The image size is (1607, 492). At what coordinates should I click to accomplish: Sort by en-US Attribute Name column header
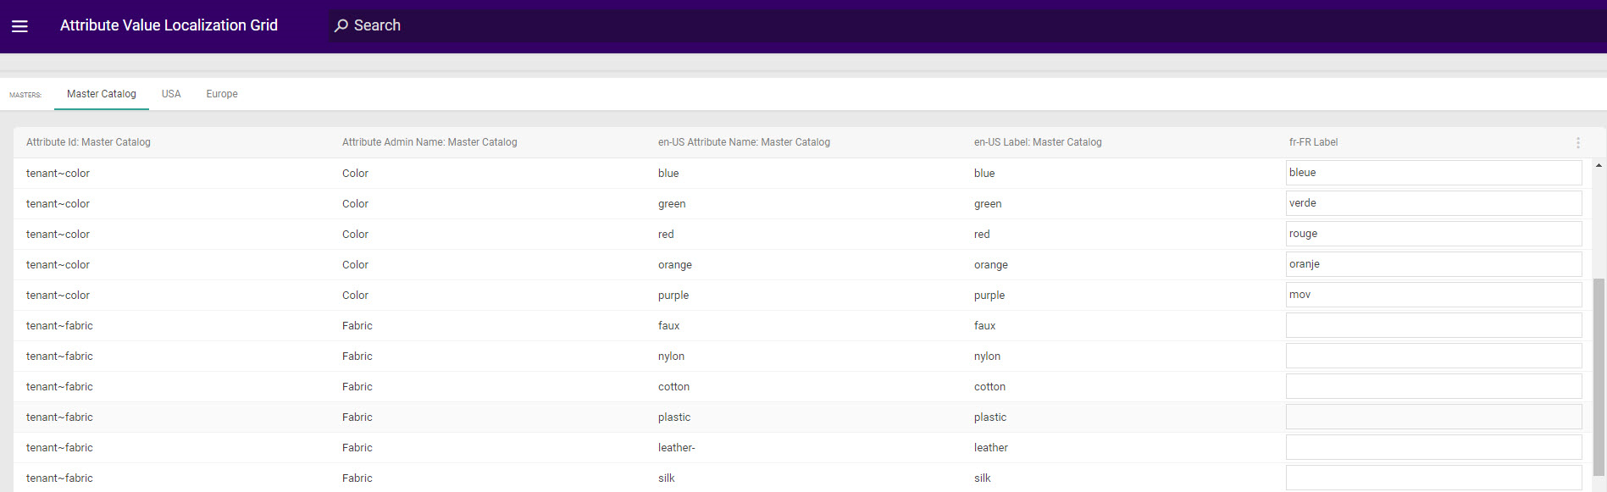tap(744, 142)
